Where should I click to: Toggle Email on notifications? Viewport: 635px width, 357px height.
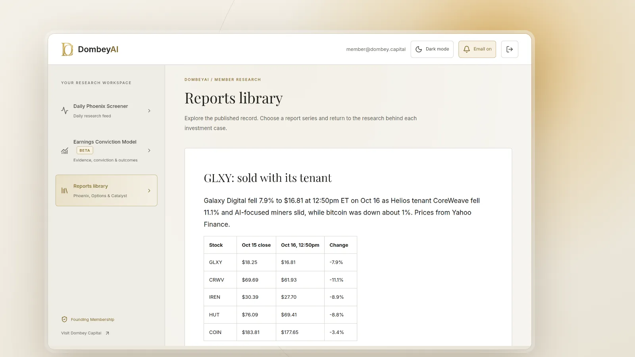[x=477, y=49]
